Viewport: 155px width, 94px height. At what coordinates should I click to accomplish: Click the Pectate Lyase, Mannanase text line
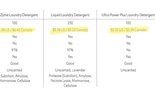(70, 81)
